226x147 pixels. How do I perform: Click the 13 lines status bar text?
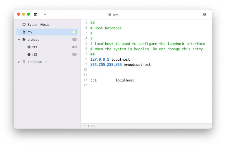pos(89,126)
